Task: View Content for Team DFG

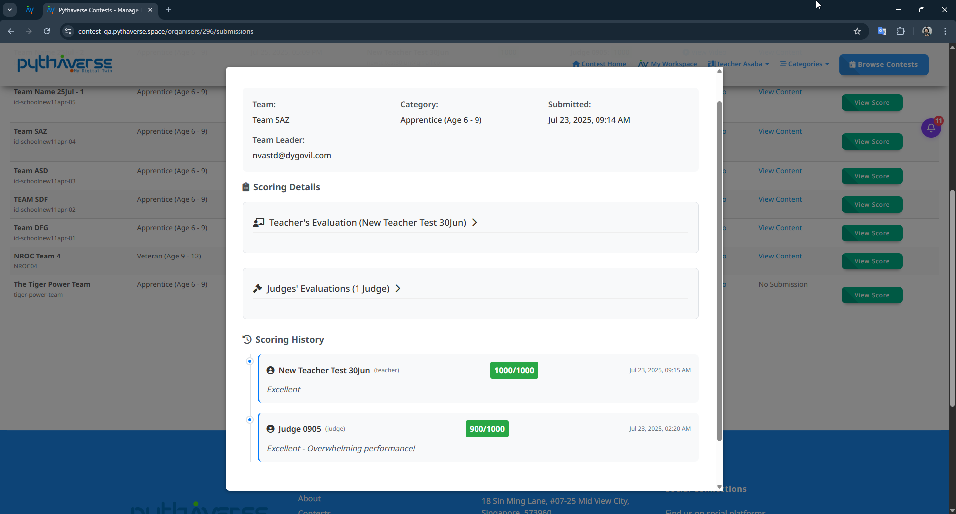Action: 780,228
